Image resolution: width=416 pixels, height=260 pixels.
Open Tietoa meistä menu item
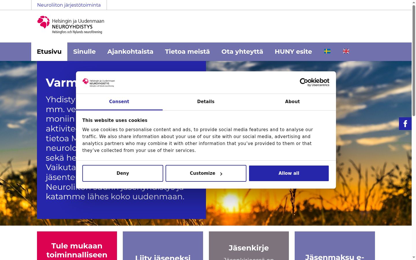[187, 52]
